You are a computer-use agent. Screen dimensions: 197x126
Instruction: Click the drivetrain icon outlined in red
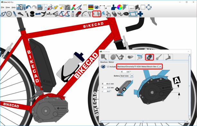(97, 14)
